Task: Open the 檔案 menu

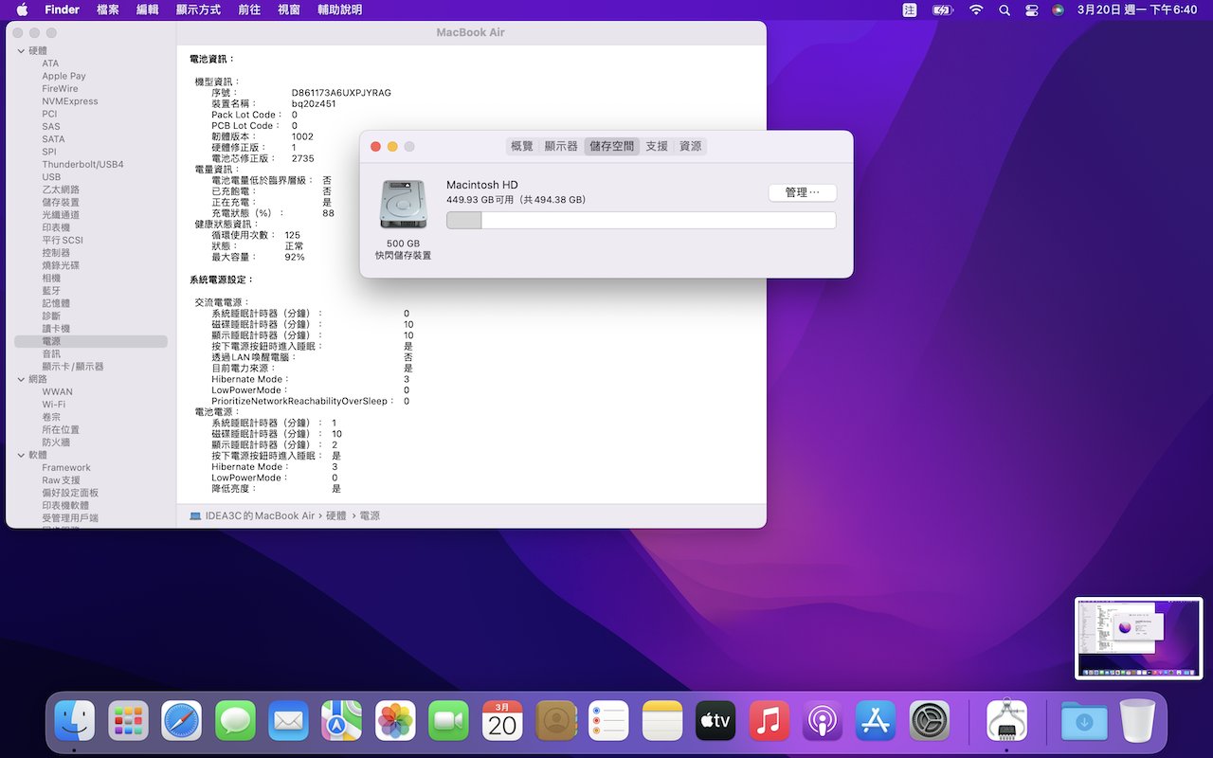Action: coord(108,9)
